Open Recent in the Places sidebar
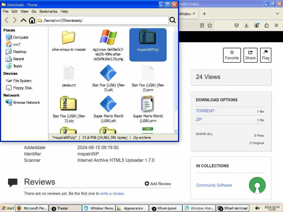Viewport: 283px width, 212px height. click(15, 59)
